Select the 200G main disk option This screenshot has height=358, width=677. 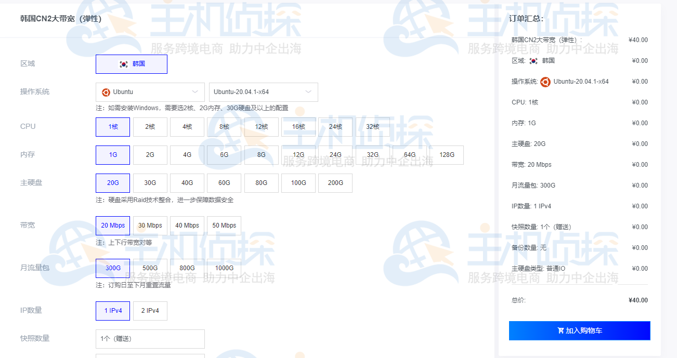point(335,183)
